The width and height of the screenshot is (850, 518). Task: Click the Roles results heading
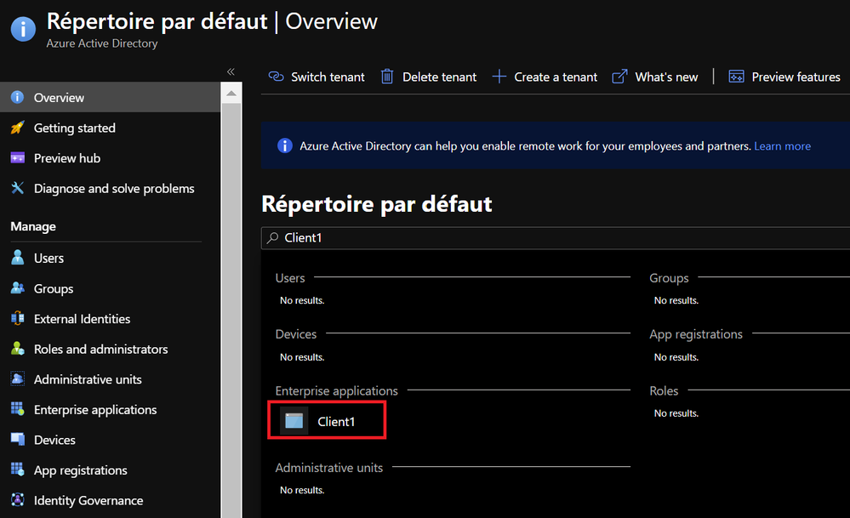point(664,390)
